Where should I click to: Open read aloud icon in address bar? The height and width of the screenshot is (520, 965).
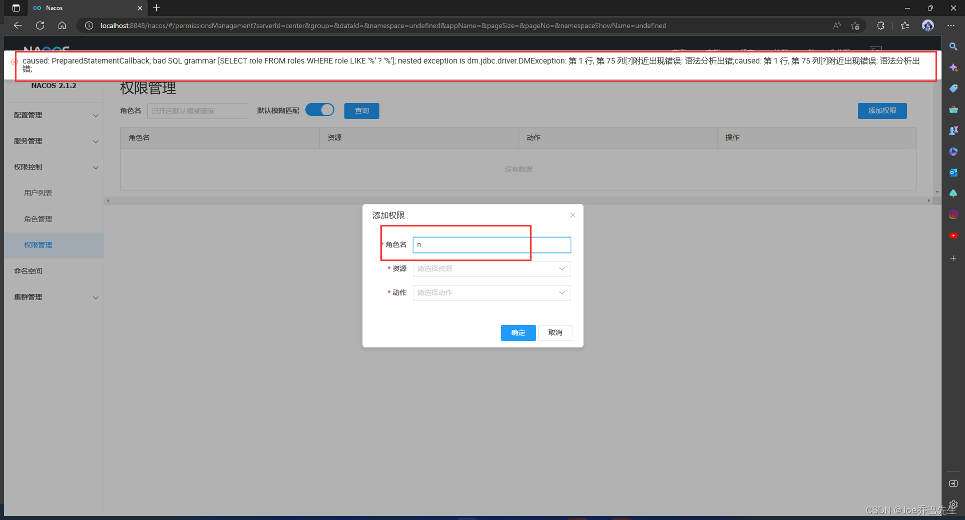[837, 25]
